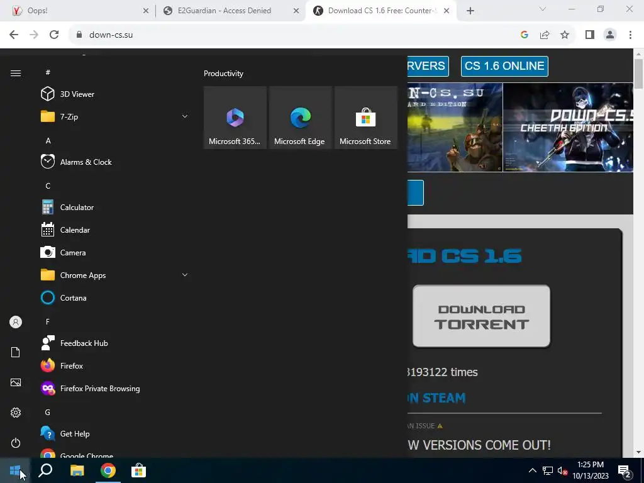Click the Microsoft 365 tile

[x=235, y=118]
